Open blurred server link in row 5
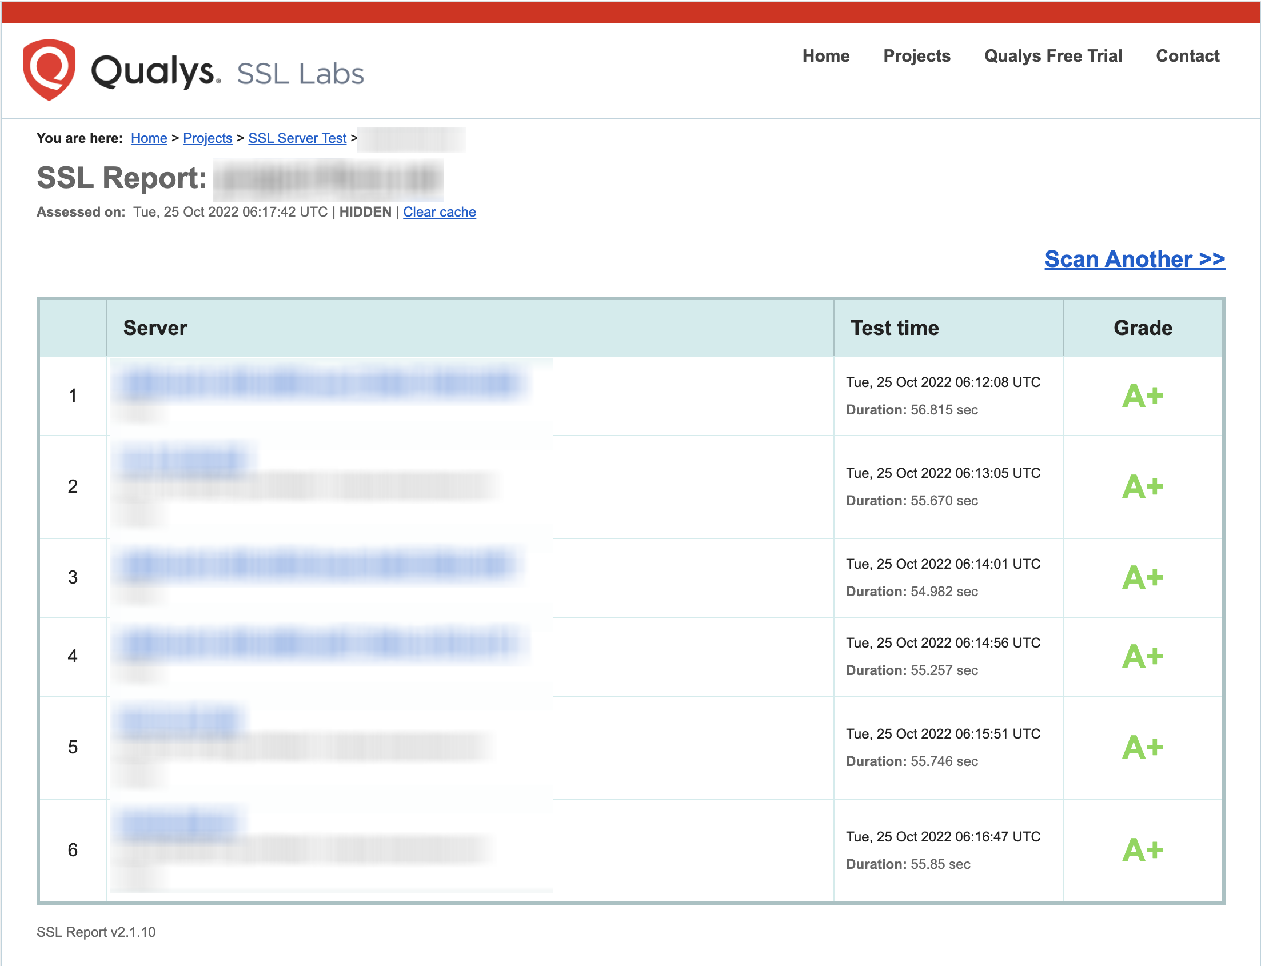The height and width of the screenshot is (966, 1261). coord(180,720)
